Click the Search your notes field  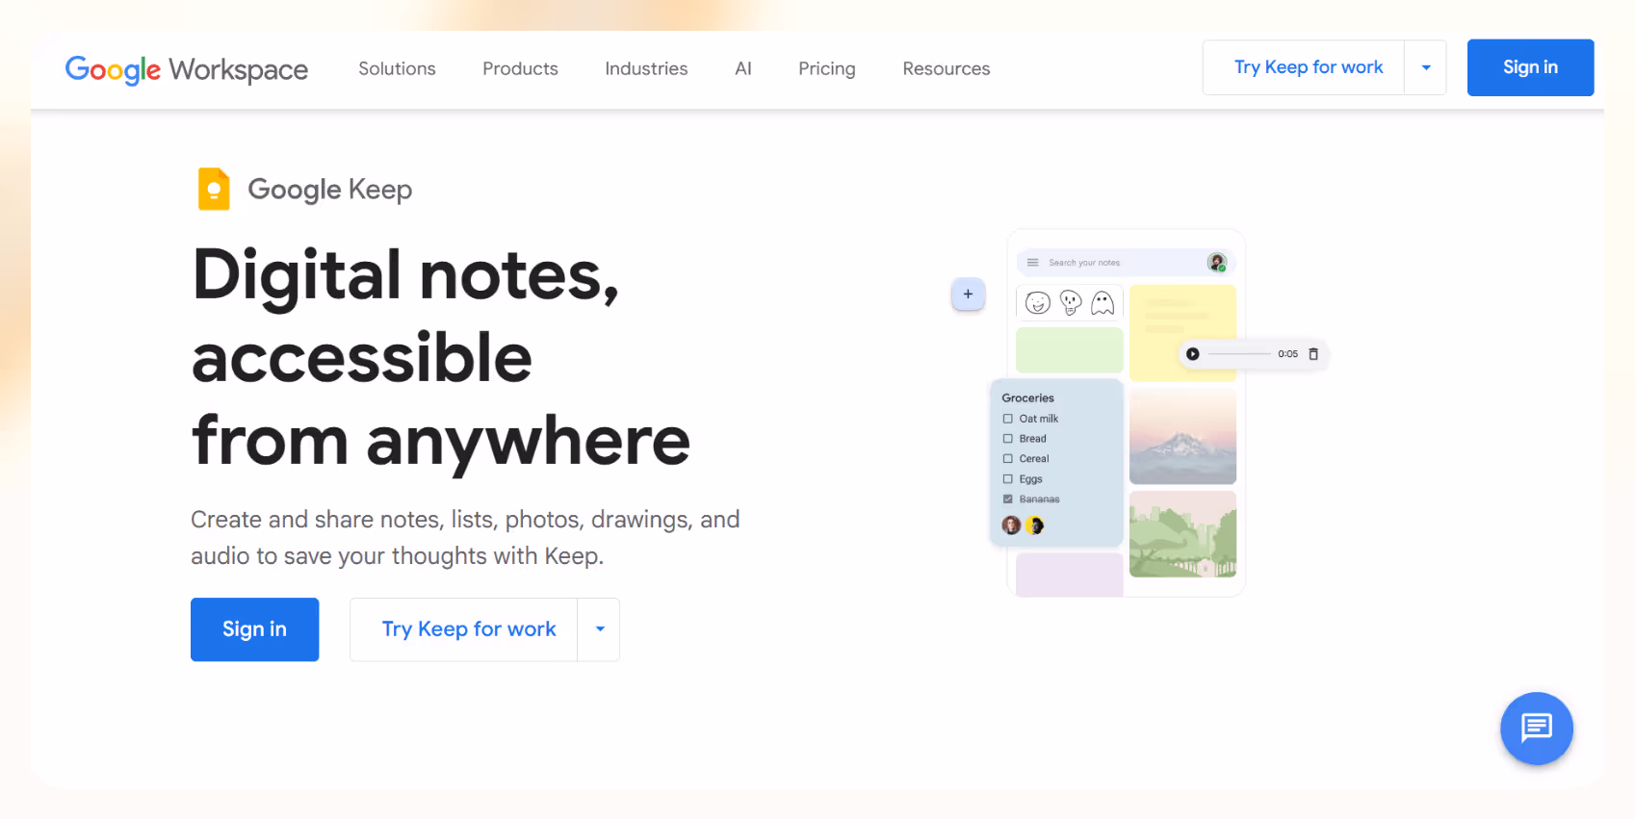click(1125, 263)
